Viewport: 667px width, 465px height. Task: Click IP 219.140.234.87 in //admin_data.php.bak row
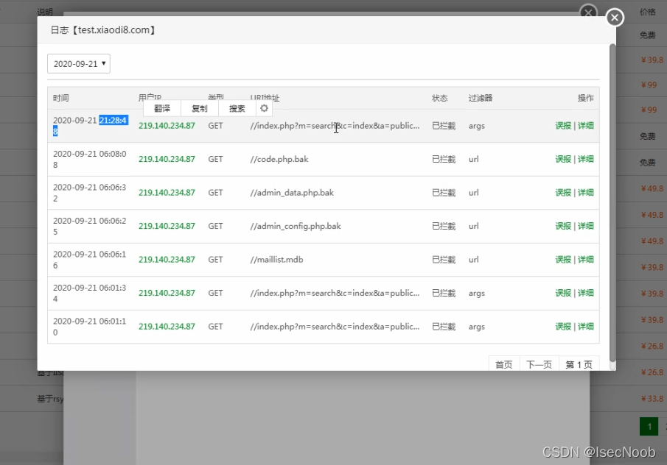(167, 193)
